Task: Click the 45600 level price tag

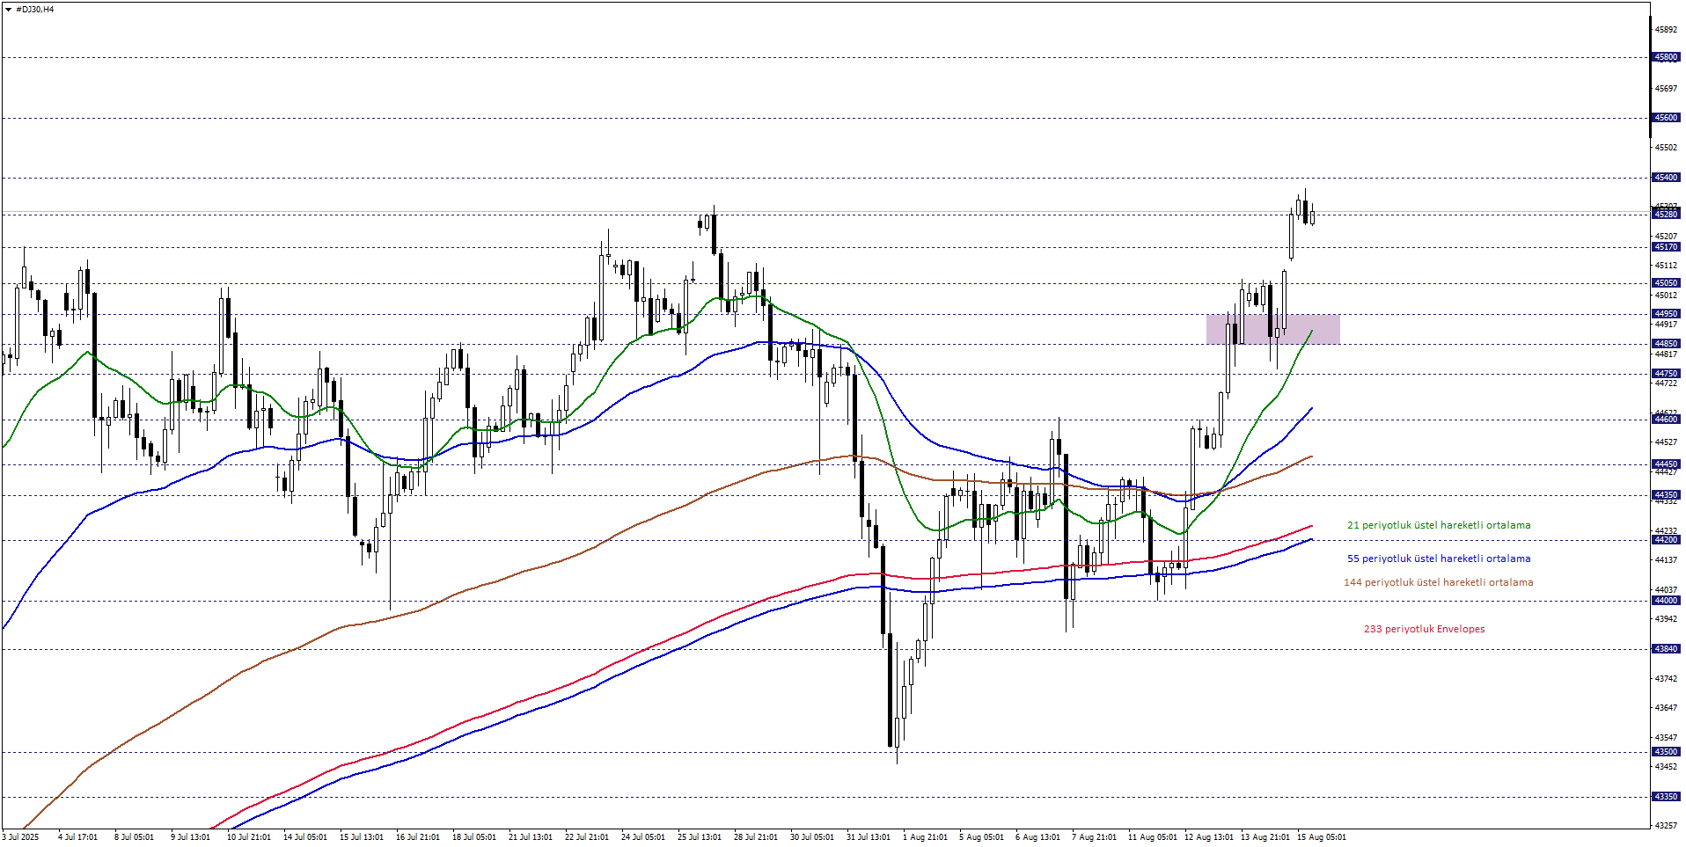Action: pos(1666,118)
